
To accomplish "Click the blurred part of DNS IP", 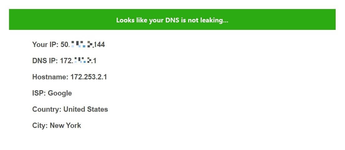I will click(x=83, y=60).
